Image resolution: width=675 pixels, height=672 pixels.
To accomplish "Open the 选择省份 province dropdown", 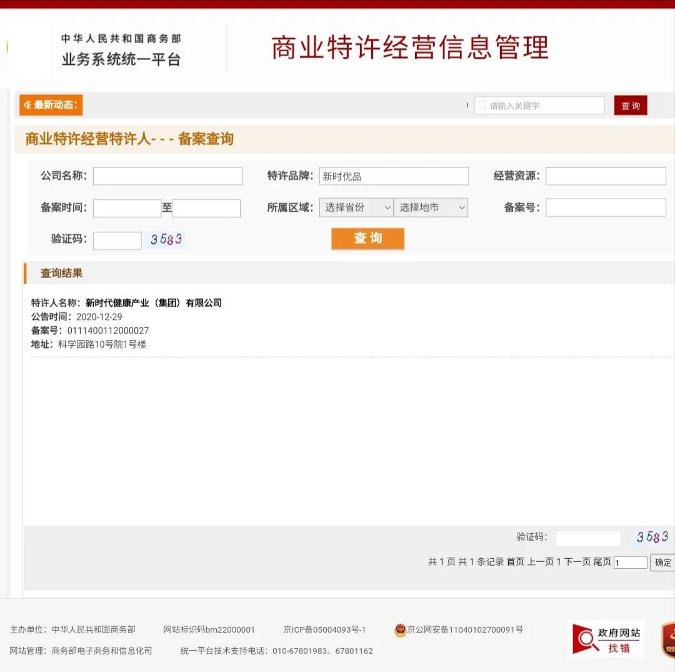I will click(x=356, y=208).
